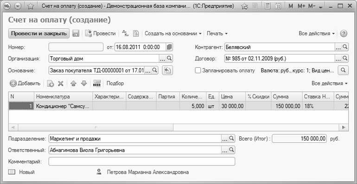Open the title bar small dropdown arrow after M-

pos(321,7)
